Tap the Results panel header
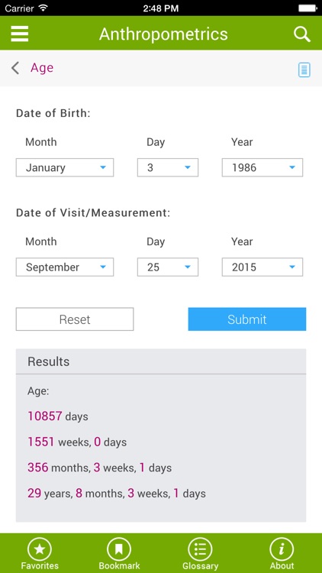This screenshot has width=322, height=573. [161, 361]
